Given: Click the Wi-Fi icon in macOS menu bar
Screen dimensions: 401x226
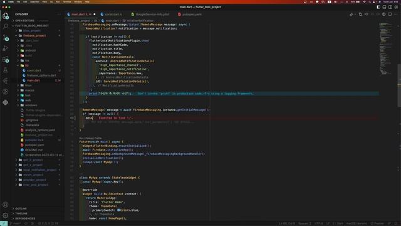Looking at the screenshot, I should click(364, 2).
